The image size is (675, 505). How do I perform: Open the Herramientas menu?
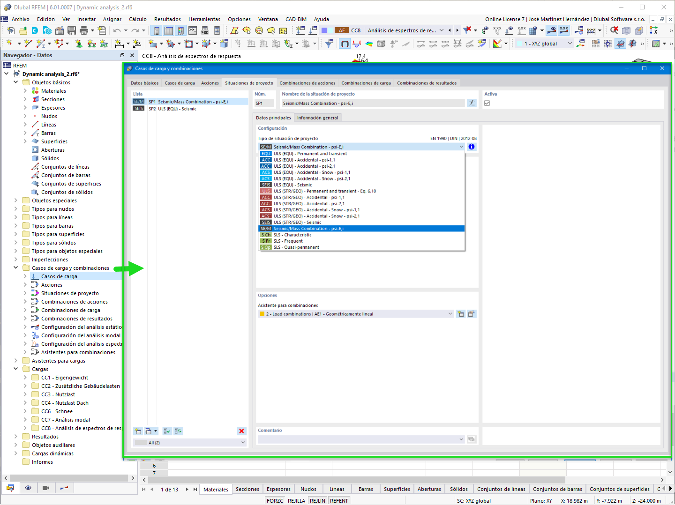(204, 19)
